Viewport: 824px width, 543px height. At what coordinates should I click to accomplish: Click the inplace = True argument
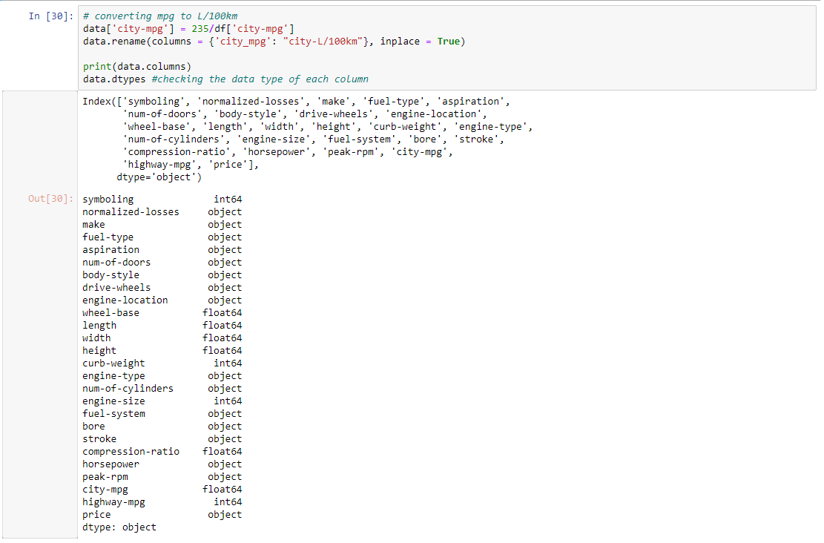(x=420, y=42)
